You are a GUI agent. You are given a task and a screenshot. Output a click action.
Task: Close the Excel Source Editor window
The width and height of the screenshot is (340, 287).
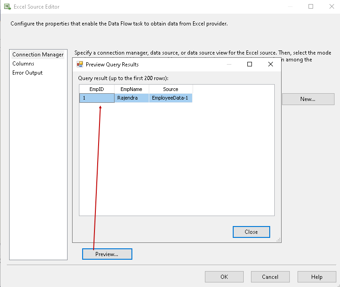[331, 7]
